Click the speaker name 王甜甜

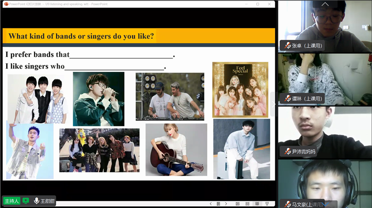coord(47,201)
